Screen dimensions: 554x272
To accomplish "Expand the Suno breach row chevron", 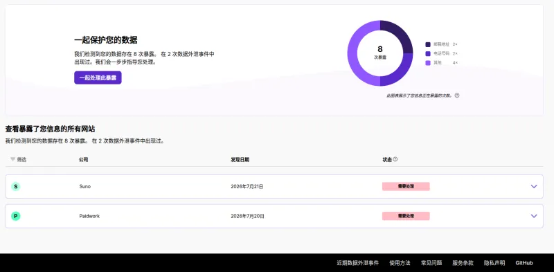I will (x=534, y=186).
